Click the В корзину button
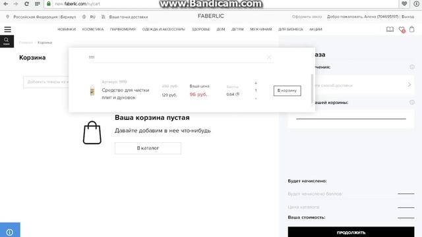Viewport: 422px width, 237px height. [287, 91]
